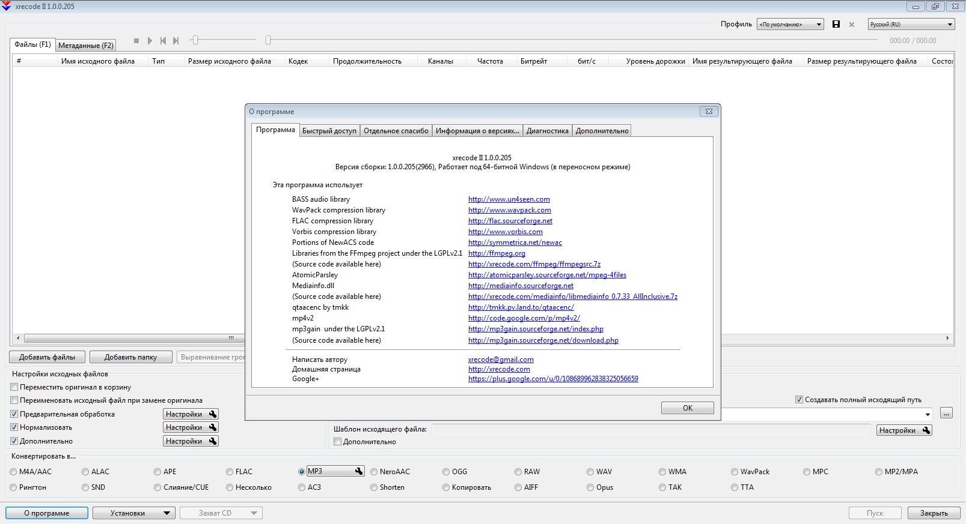The height and width of the screenshot is (524, 966).
Task: Click the volume slider handle
Action: (x=195, y=40)
